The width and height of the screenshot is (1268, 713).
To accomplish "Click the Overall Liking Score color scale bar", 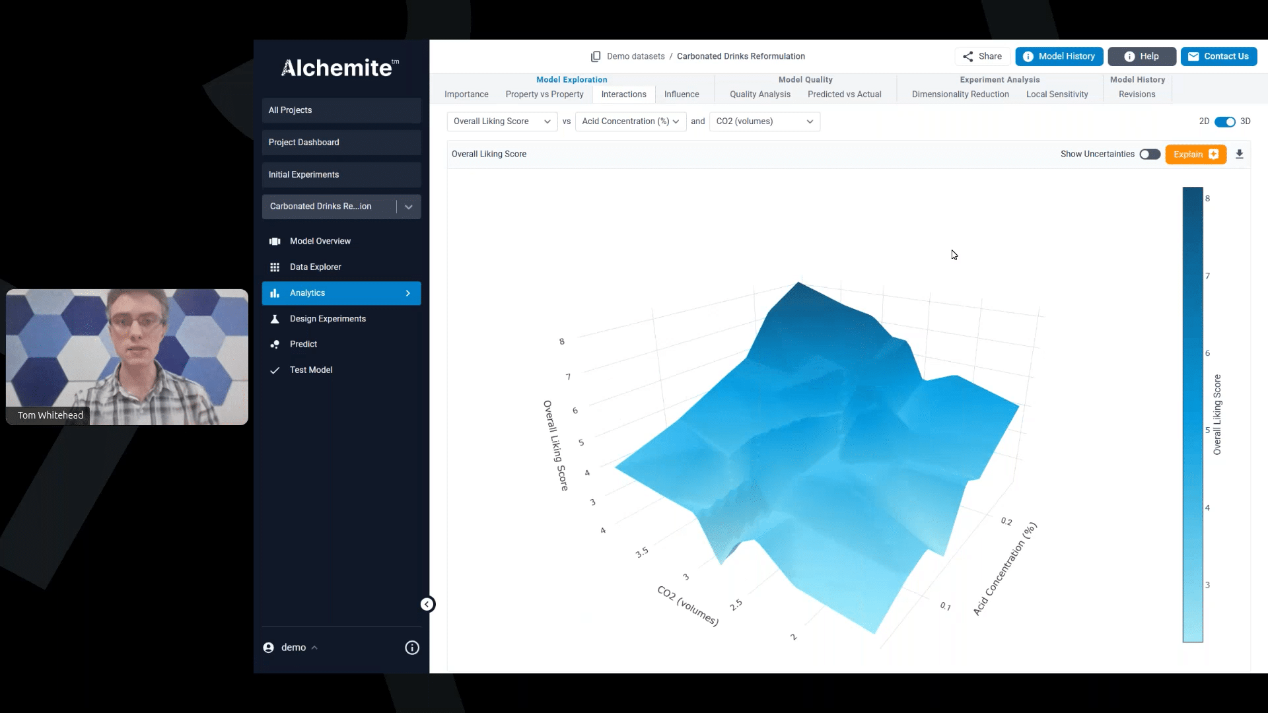I will [1192, 414].
